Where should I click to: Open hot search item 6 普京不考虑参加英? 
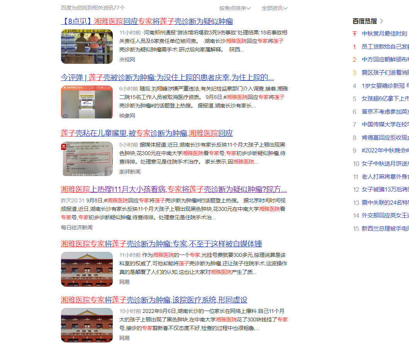[x=385, y=111]
